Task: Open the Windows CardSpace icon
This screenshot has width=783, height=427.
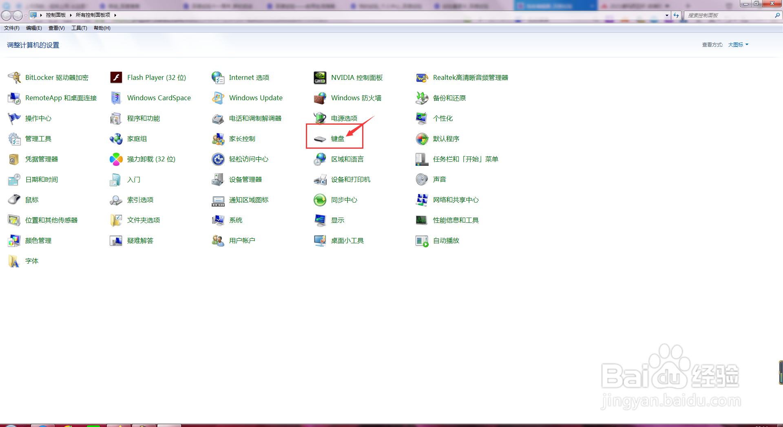Action: (116, 98)
